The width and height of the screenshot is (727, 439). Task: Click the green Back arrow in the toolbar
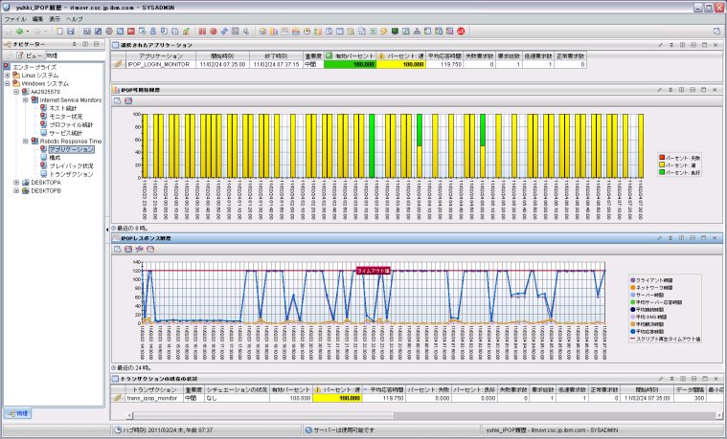(19, 32)
